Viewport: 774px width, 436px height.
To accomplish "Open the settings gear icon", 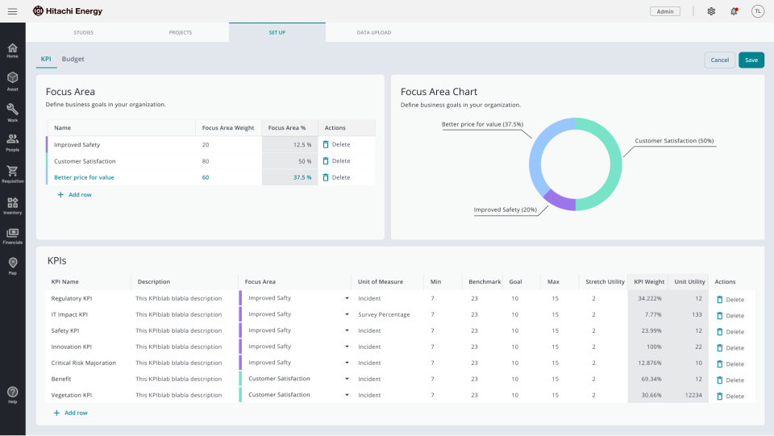I will [x=711, y=11].
